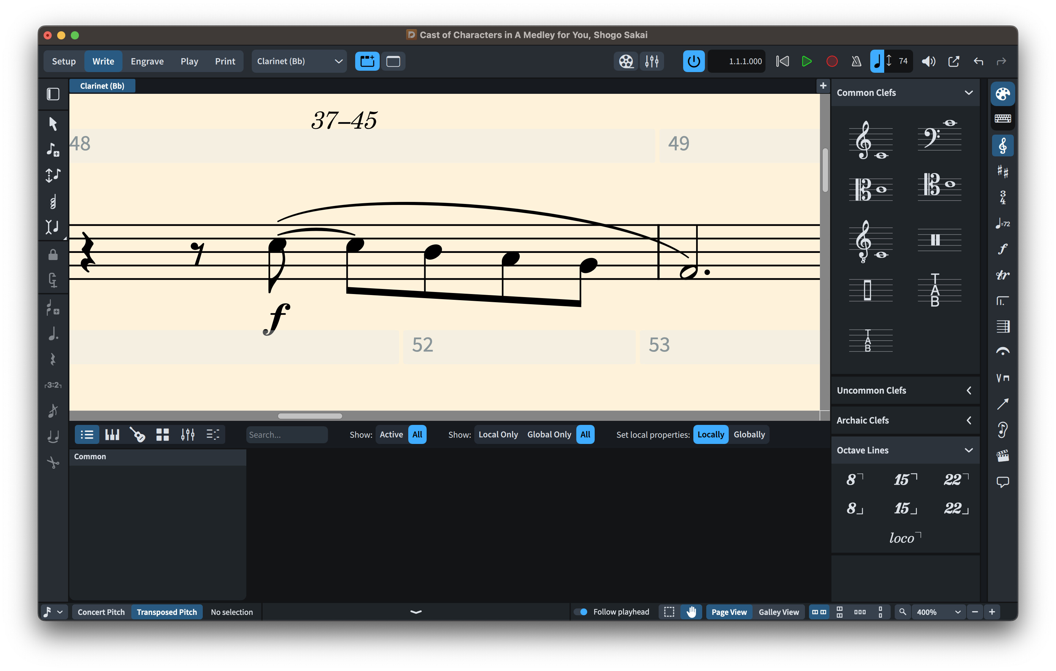Open the dynamics panel
Viewport: 1056px width, 671px height.
[1003, 250]
